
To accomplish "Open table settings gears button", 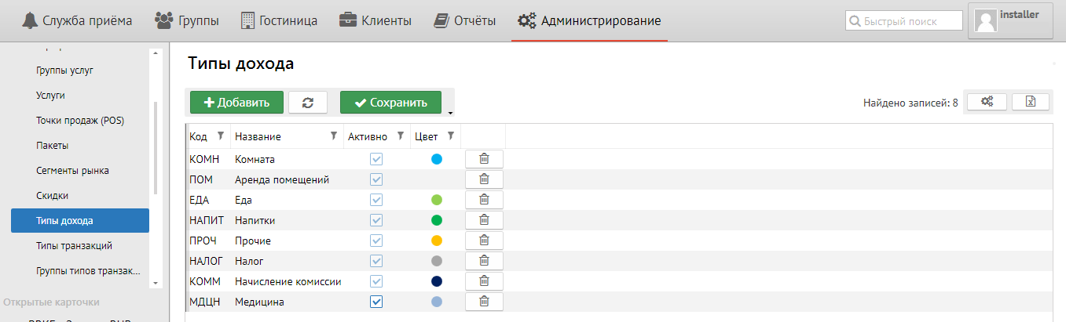I will (x=987, y=102).
